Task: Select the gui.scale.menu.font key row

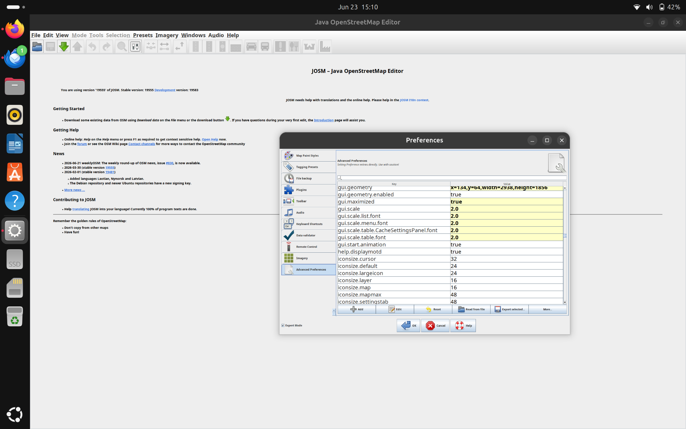Action: (x=394, y=223)
